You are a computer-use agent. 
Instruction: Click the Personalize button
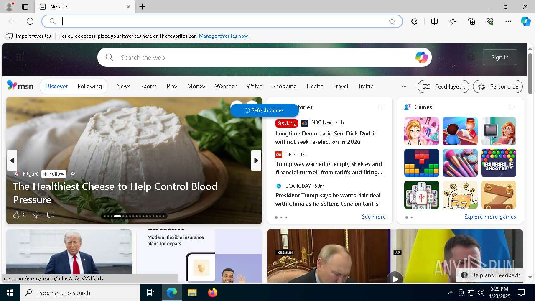point(498,87)
